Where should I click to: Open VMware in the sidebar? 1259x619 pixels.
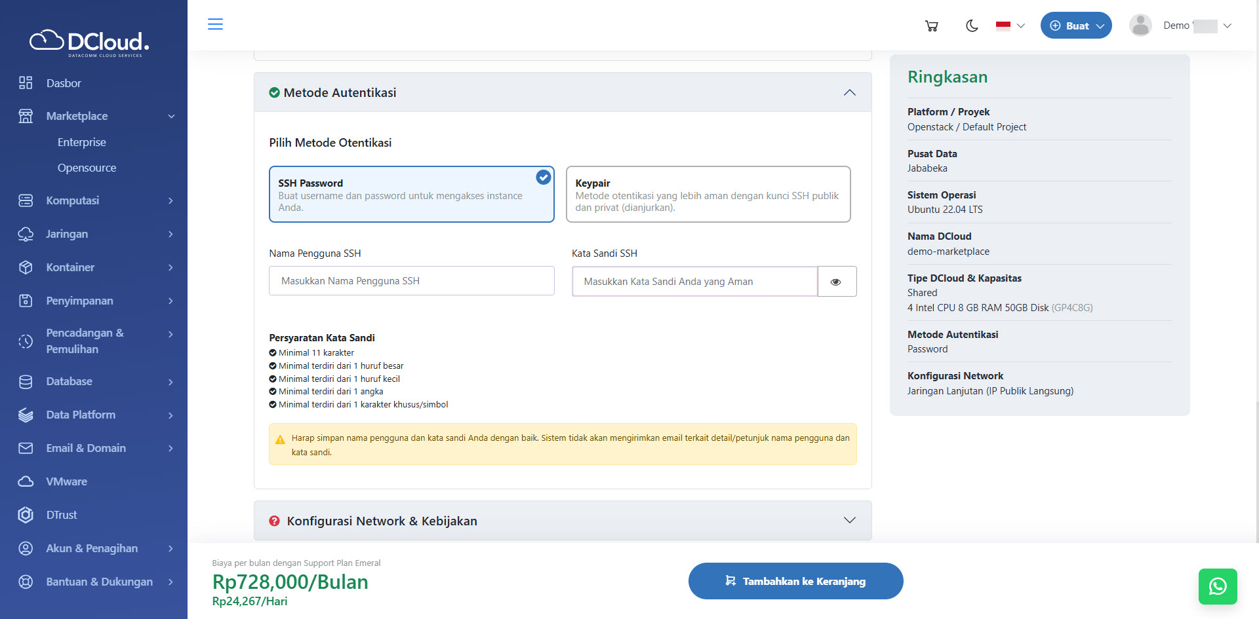[x=66, y=481]
